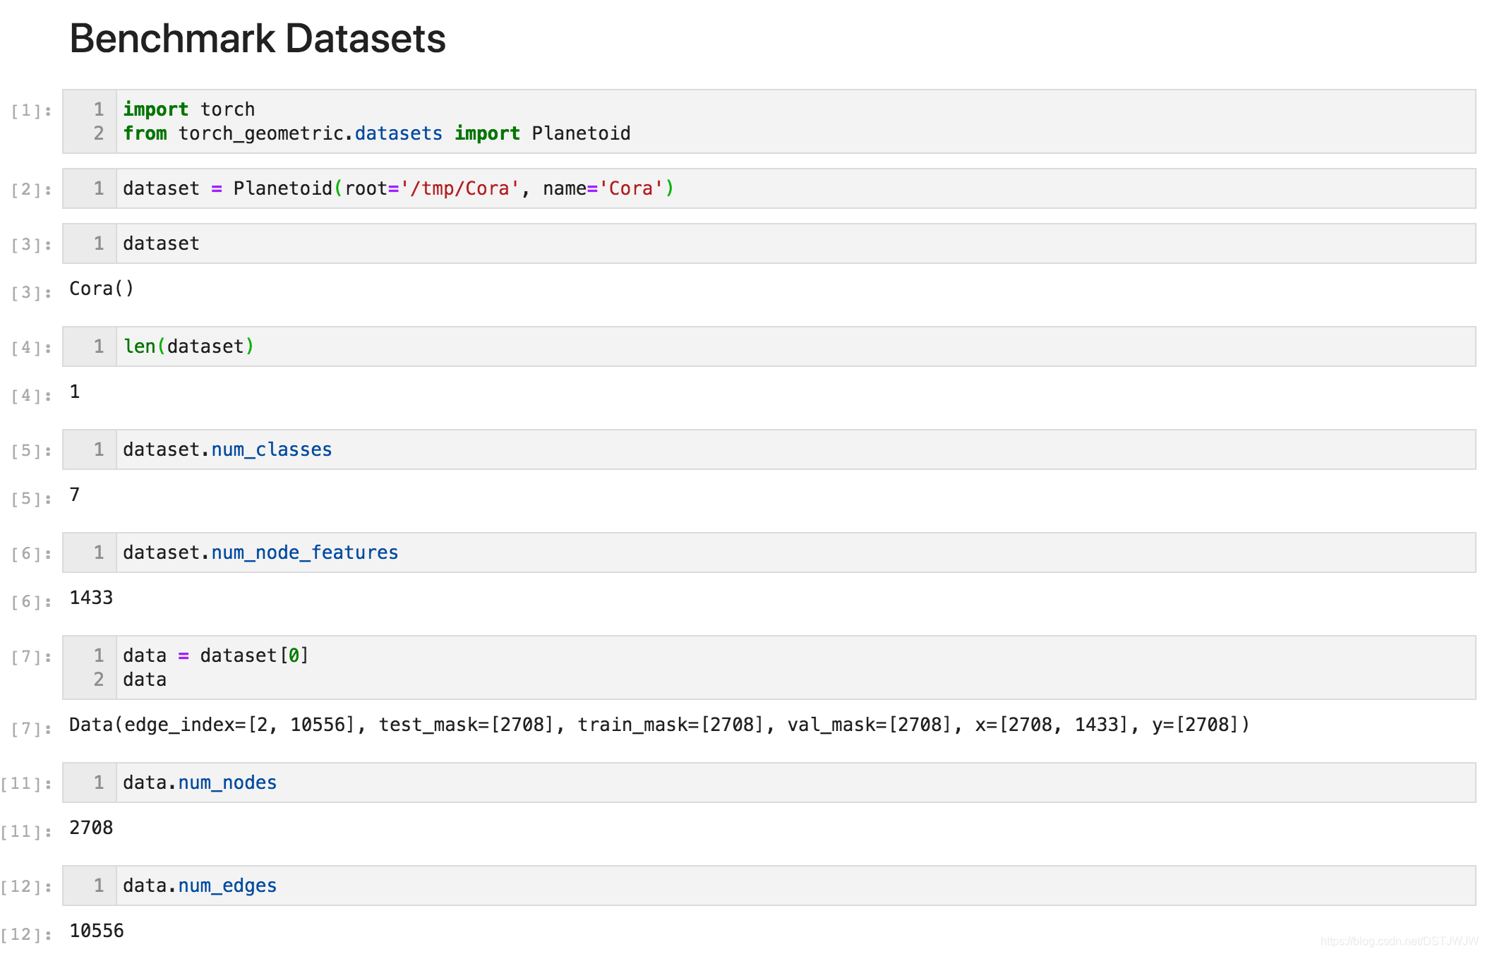
Task: Click the 'Cora()' output text
Action: click(102, 289)
